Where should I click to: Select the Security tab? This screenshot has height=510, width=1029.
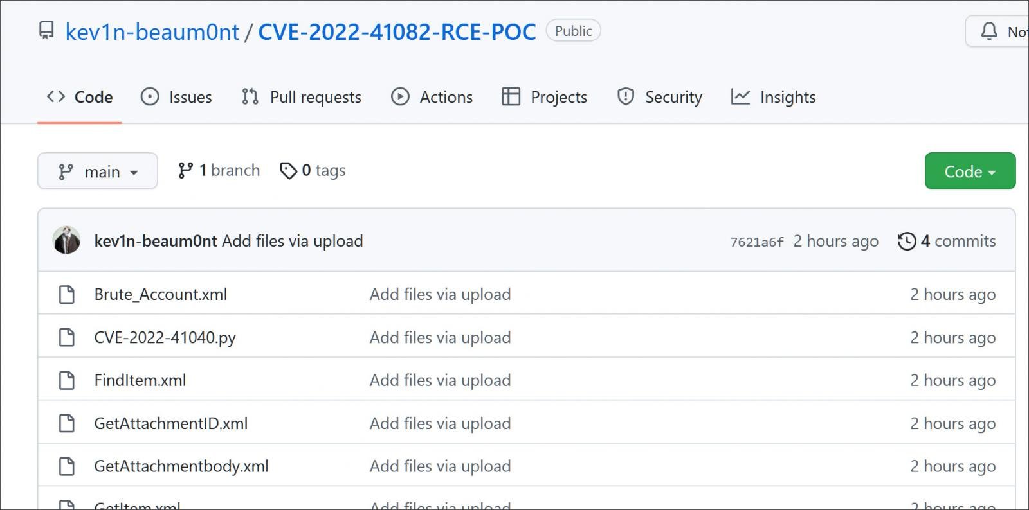pyautogui.click(x=660, y=97)
